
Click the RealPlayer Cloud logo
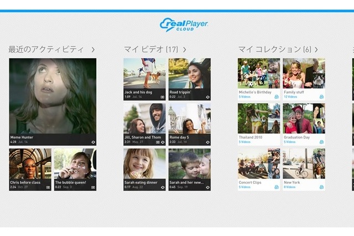tap(184, 24)
